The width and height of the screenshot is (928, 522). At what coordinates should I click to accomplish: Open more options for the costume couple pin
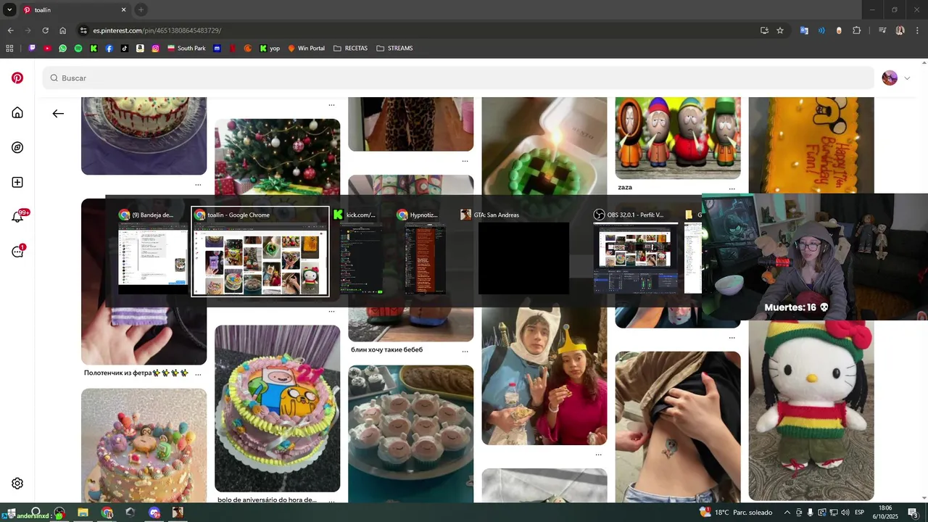coord(598,455)
